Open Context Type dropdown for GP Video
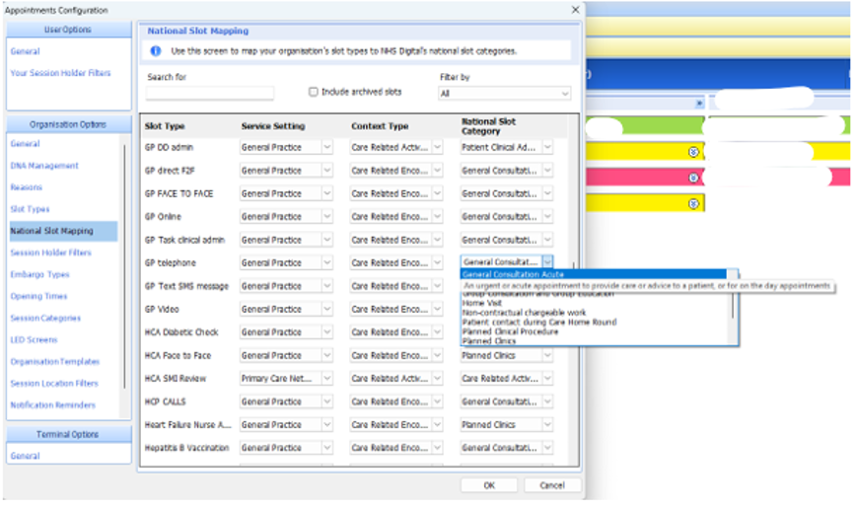This screenshot has width=856, height=507. coord(437,309)
